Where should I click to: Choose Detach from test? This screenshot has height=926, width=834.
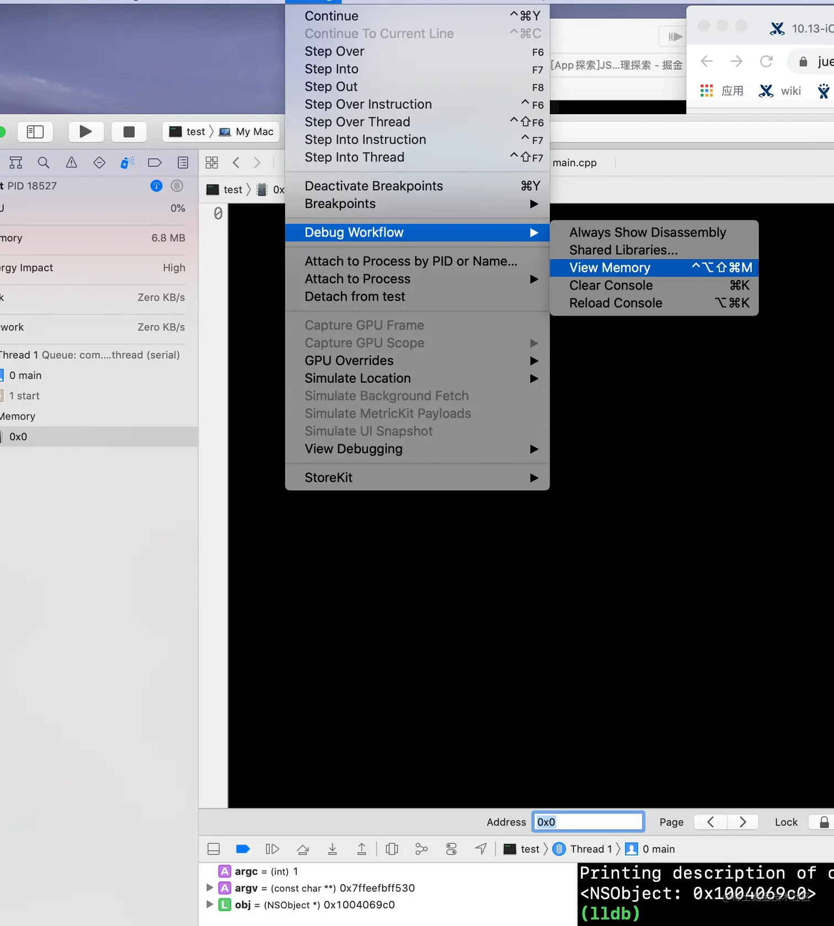coord(418,296)
